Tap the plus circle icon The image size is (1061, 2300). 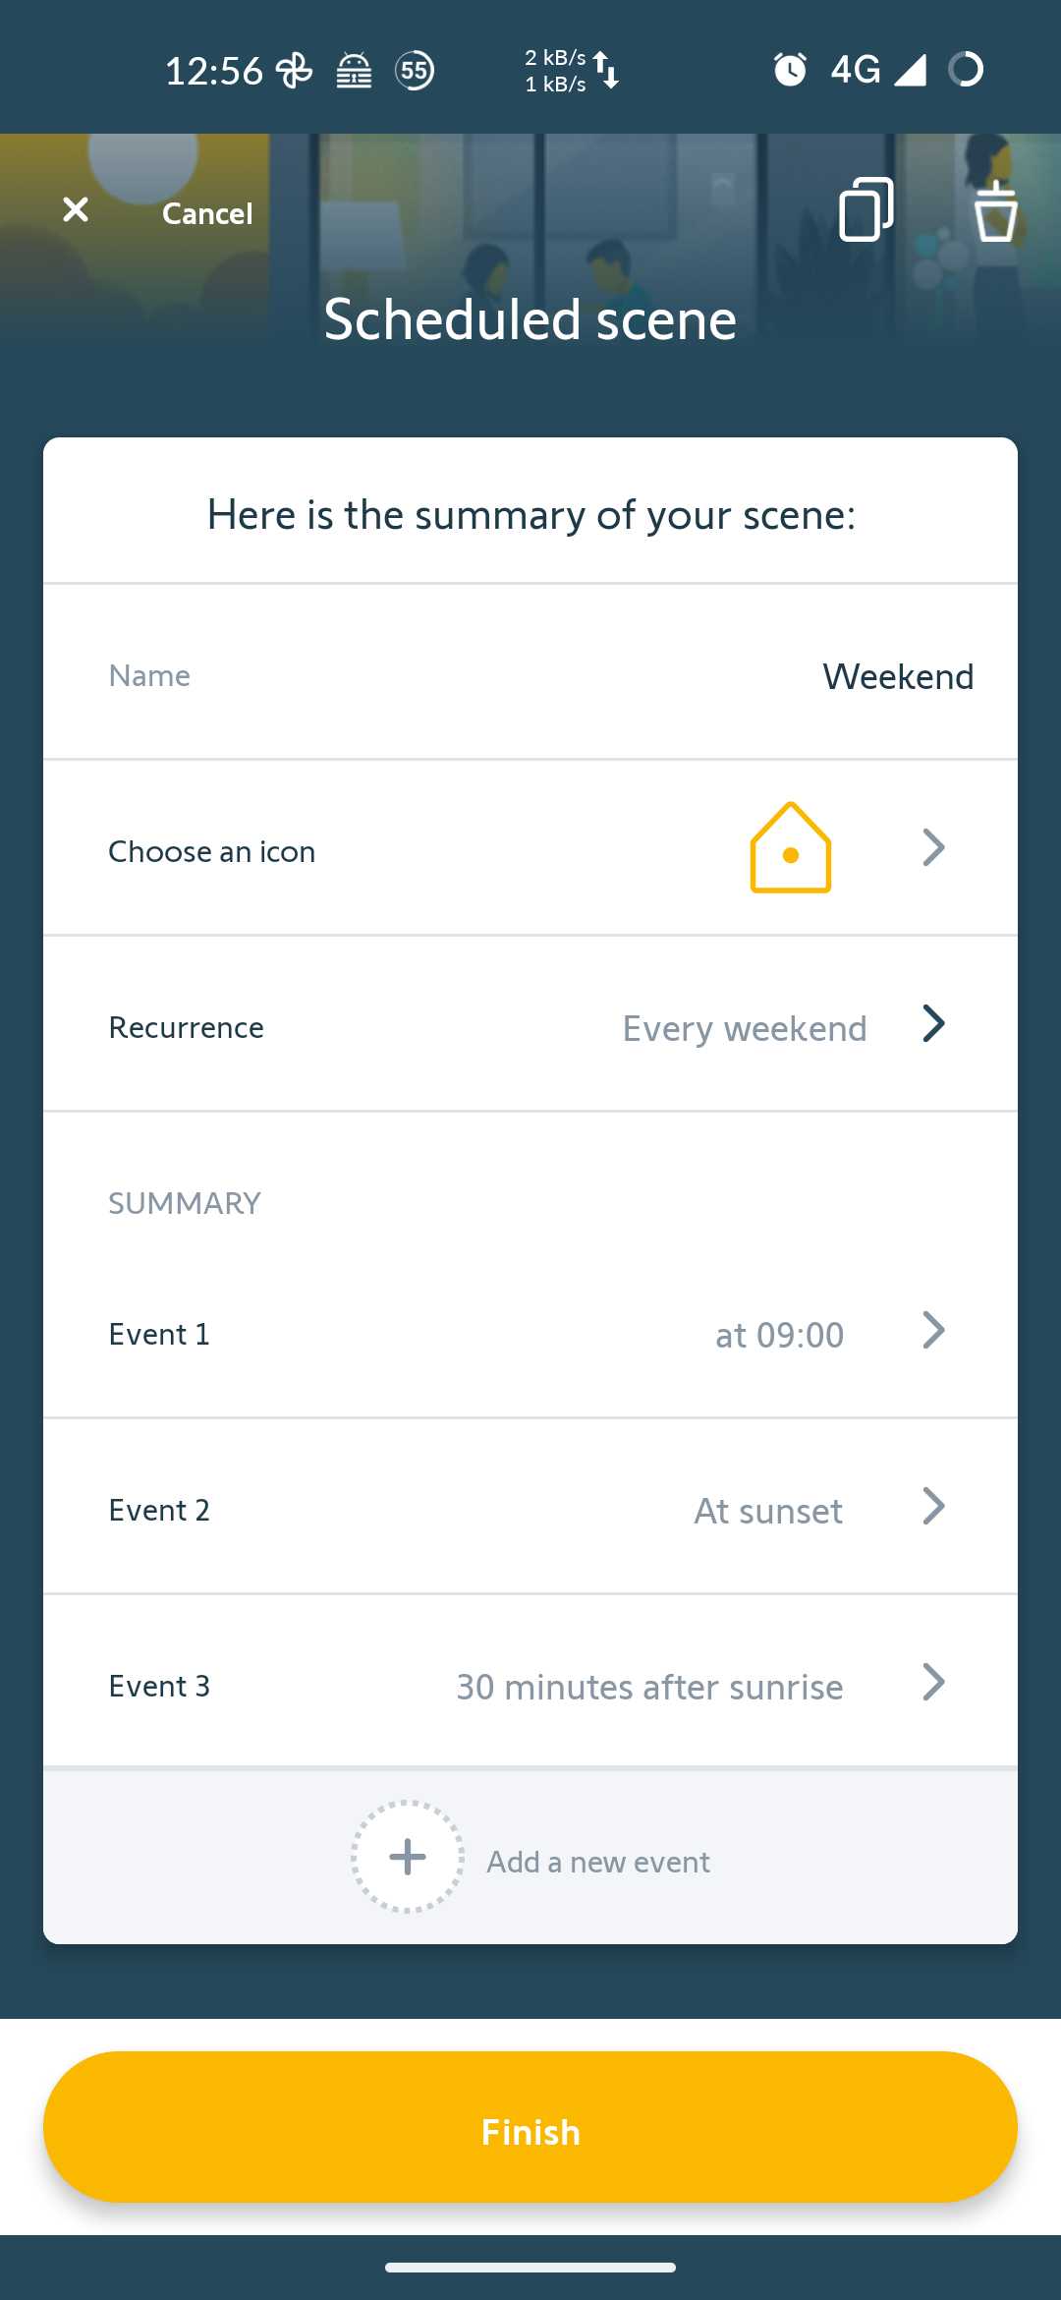point(408,1857)
